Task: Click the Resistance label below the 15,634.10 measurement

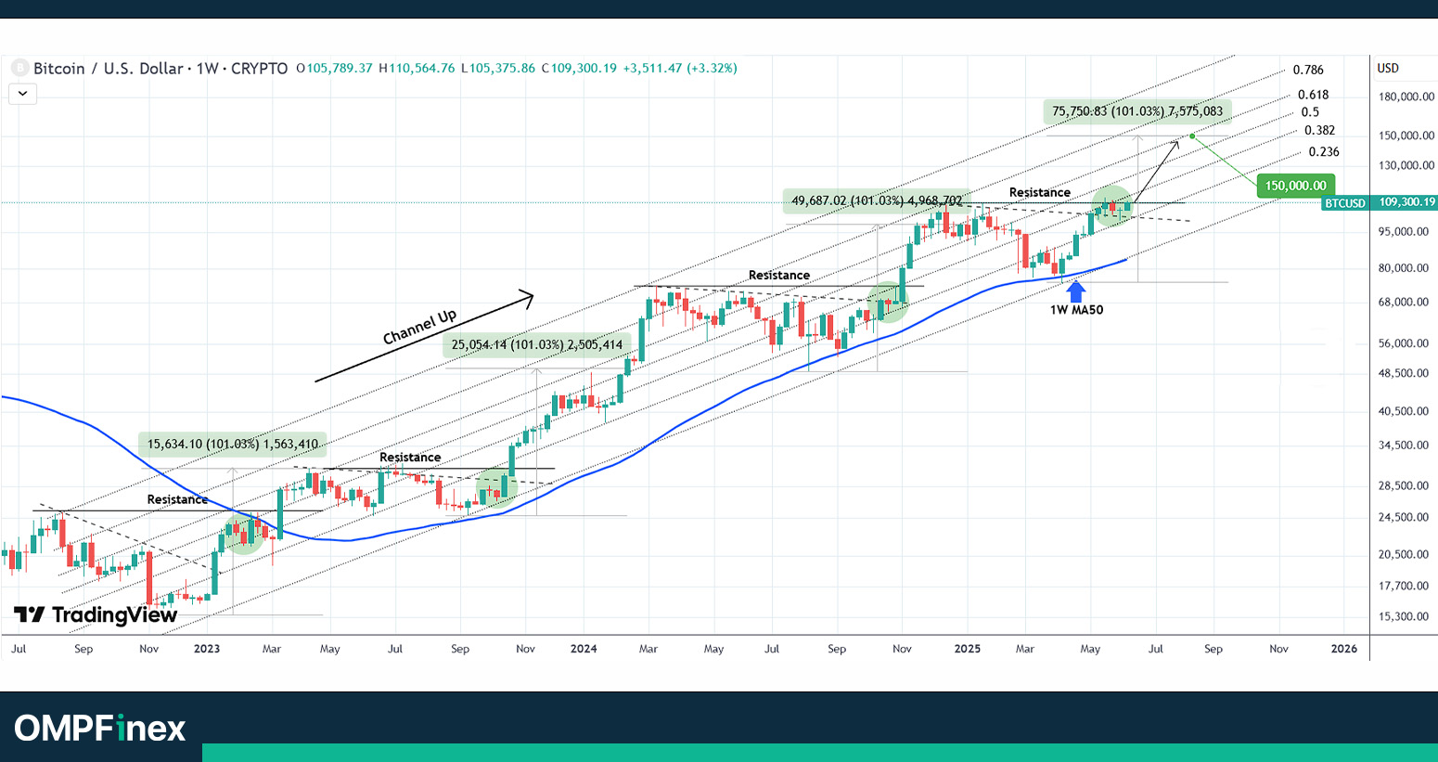Action: (x=177, y=499)
